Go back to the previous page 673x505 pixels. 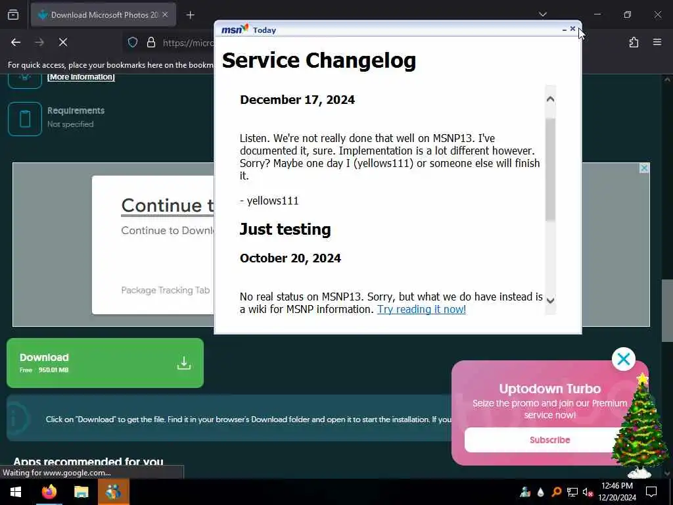point(16,42)
